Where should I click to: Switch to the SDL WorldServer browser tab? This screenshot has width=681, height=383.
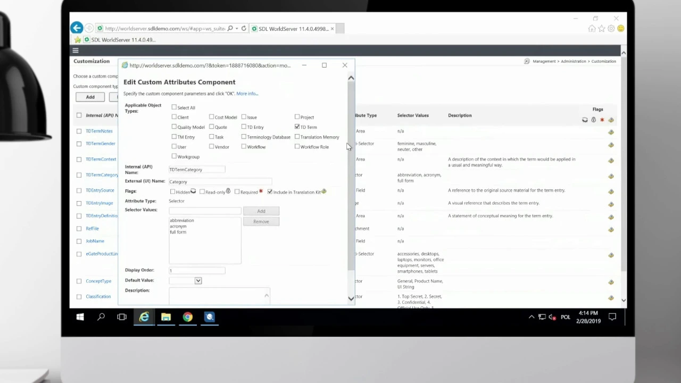[x=292, y=29]
